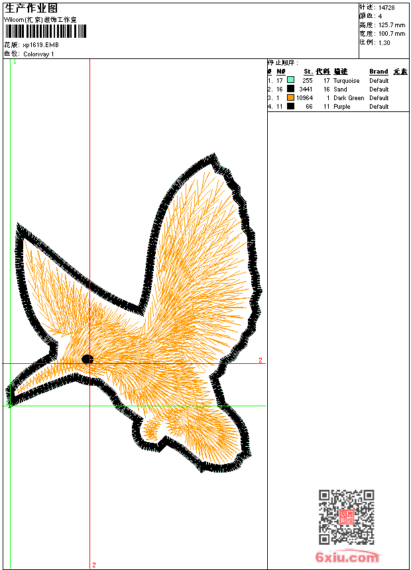Screen dimensions: 411x570
Task: Select the scale value 1.30
Action: (384, 42)
